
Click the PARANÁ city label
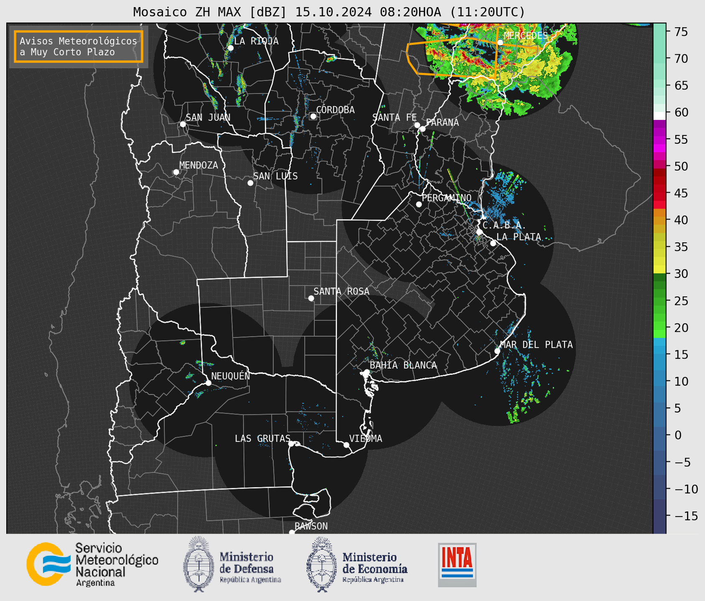click(442, 122)
